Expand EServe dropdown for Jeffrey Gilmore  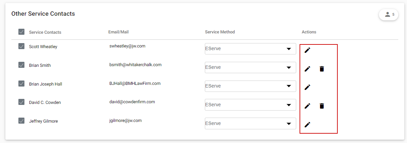coord(250,123)
